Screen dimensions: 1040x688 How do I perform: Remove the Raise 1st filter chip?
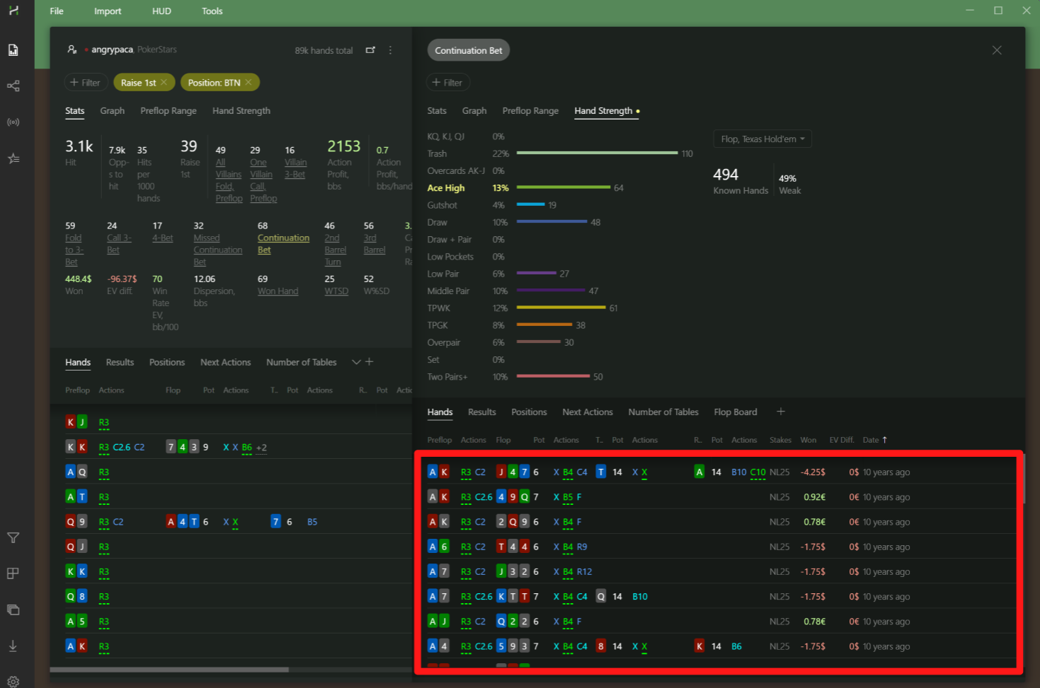pos(164,82)
